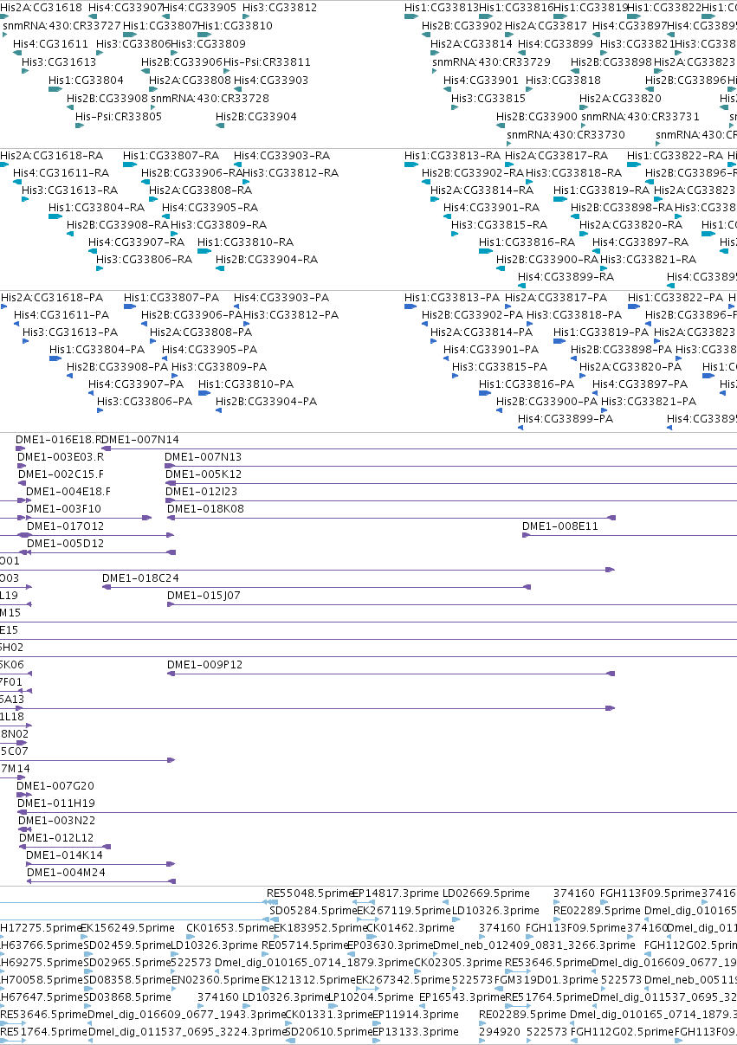Select the His4:CG31611 gene label
The image size is (737, 1045).
click(x=51, y=43)
